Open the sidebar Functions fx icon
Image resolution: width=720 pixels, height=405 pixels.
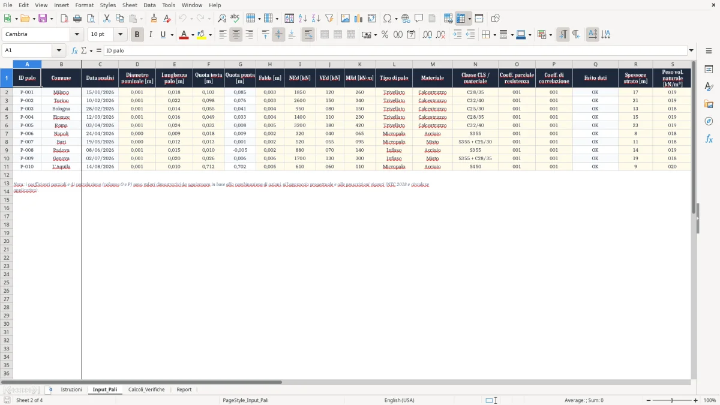709,139
